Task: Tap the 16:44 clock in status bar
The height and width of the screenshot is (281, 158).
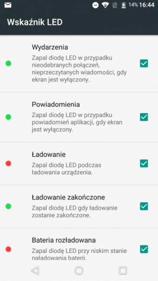Action: click(147, 5)
